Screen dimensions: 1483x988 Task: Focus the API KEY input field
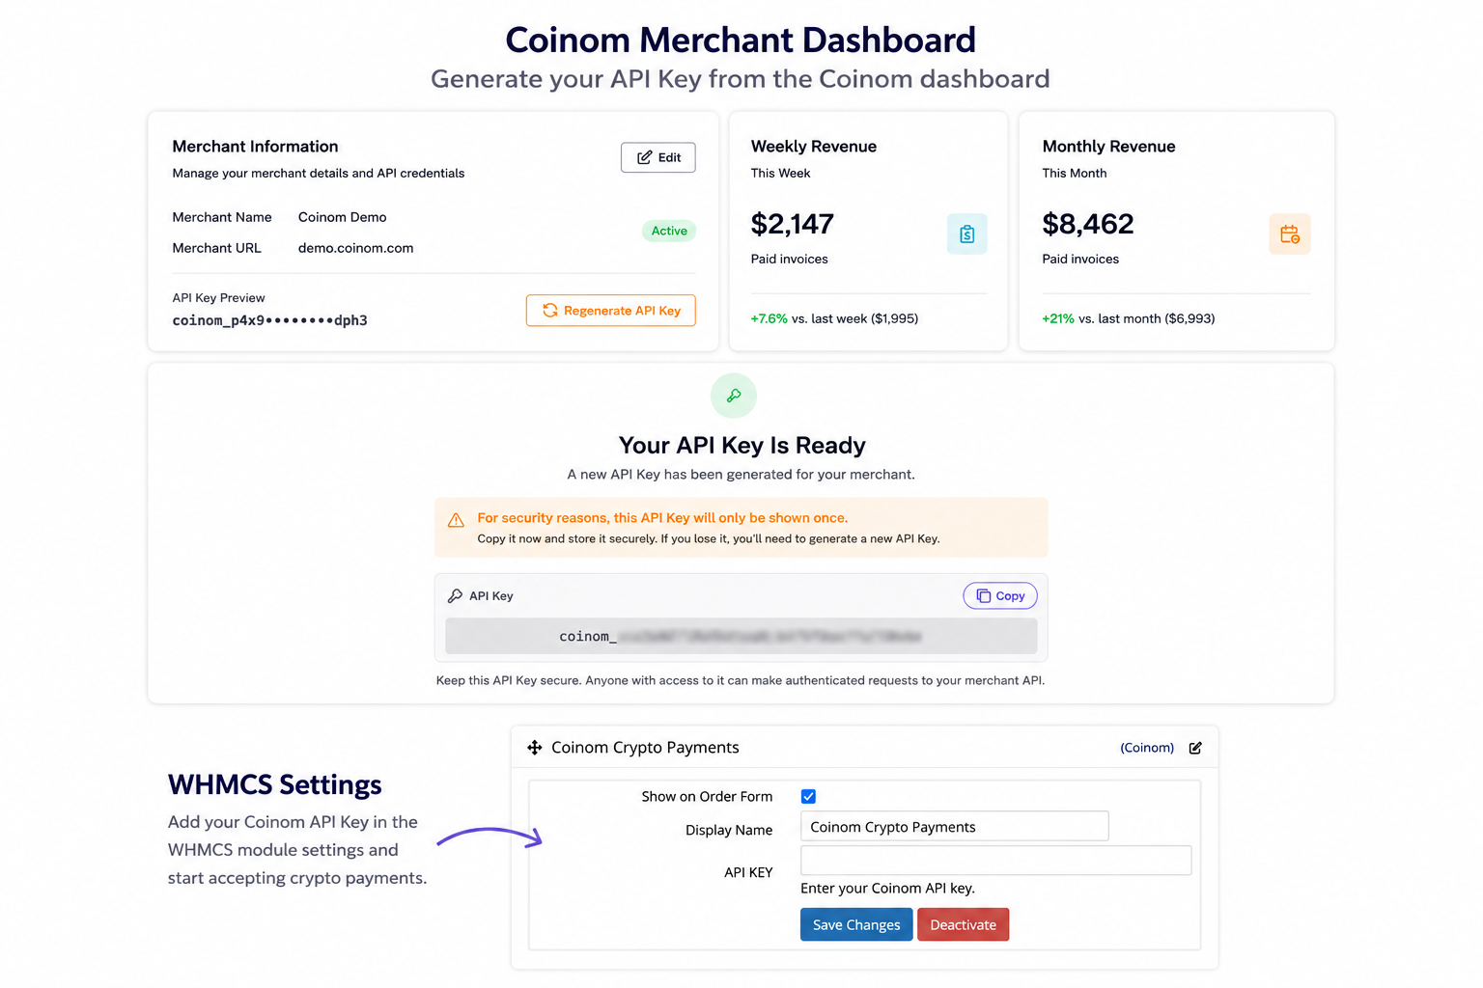[995, 860]
